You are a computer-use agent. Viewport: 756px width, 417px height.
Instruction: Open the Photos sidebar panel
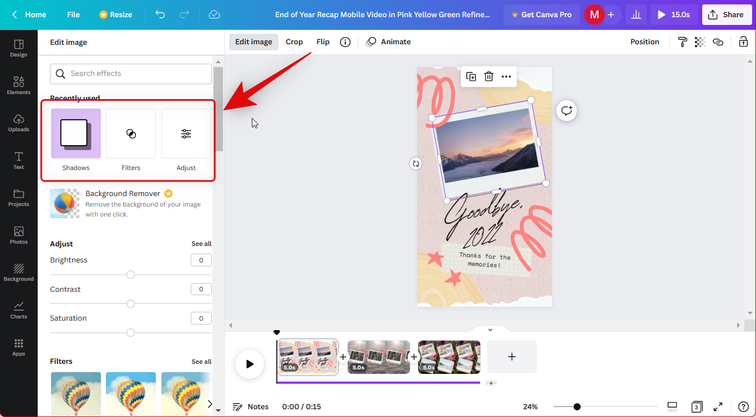pyautogui.click(x=18, y=235)
